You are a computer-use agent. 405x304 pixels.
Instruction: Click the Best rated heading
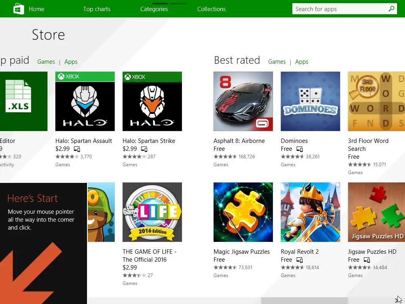(237, 60)
